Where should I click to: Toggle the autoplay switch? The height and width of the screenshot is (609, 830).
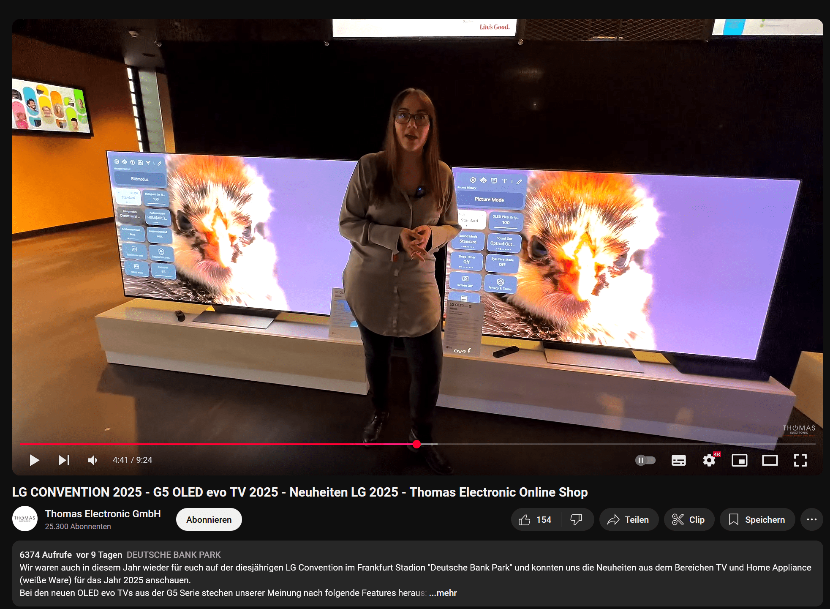(x=645, y=460)
